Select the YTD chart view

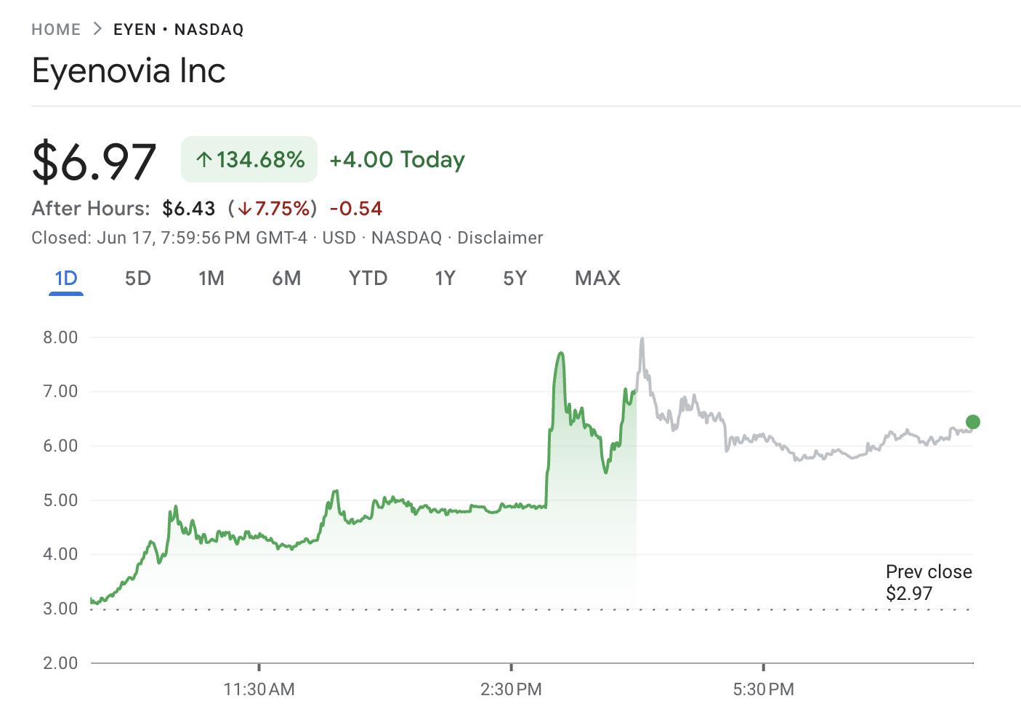[368, 278]
